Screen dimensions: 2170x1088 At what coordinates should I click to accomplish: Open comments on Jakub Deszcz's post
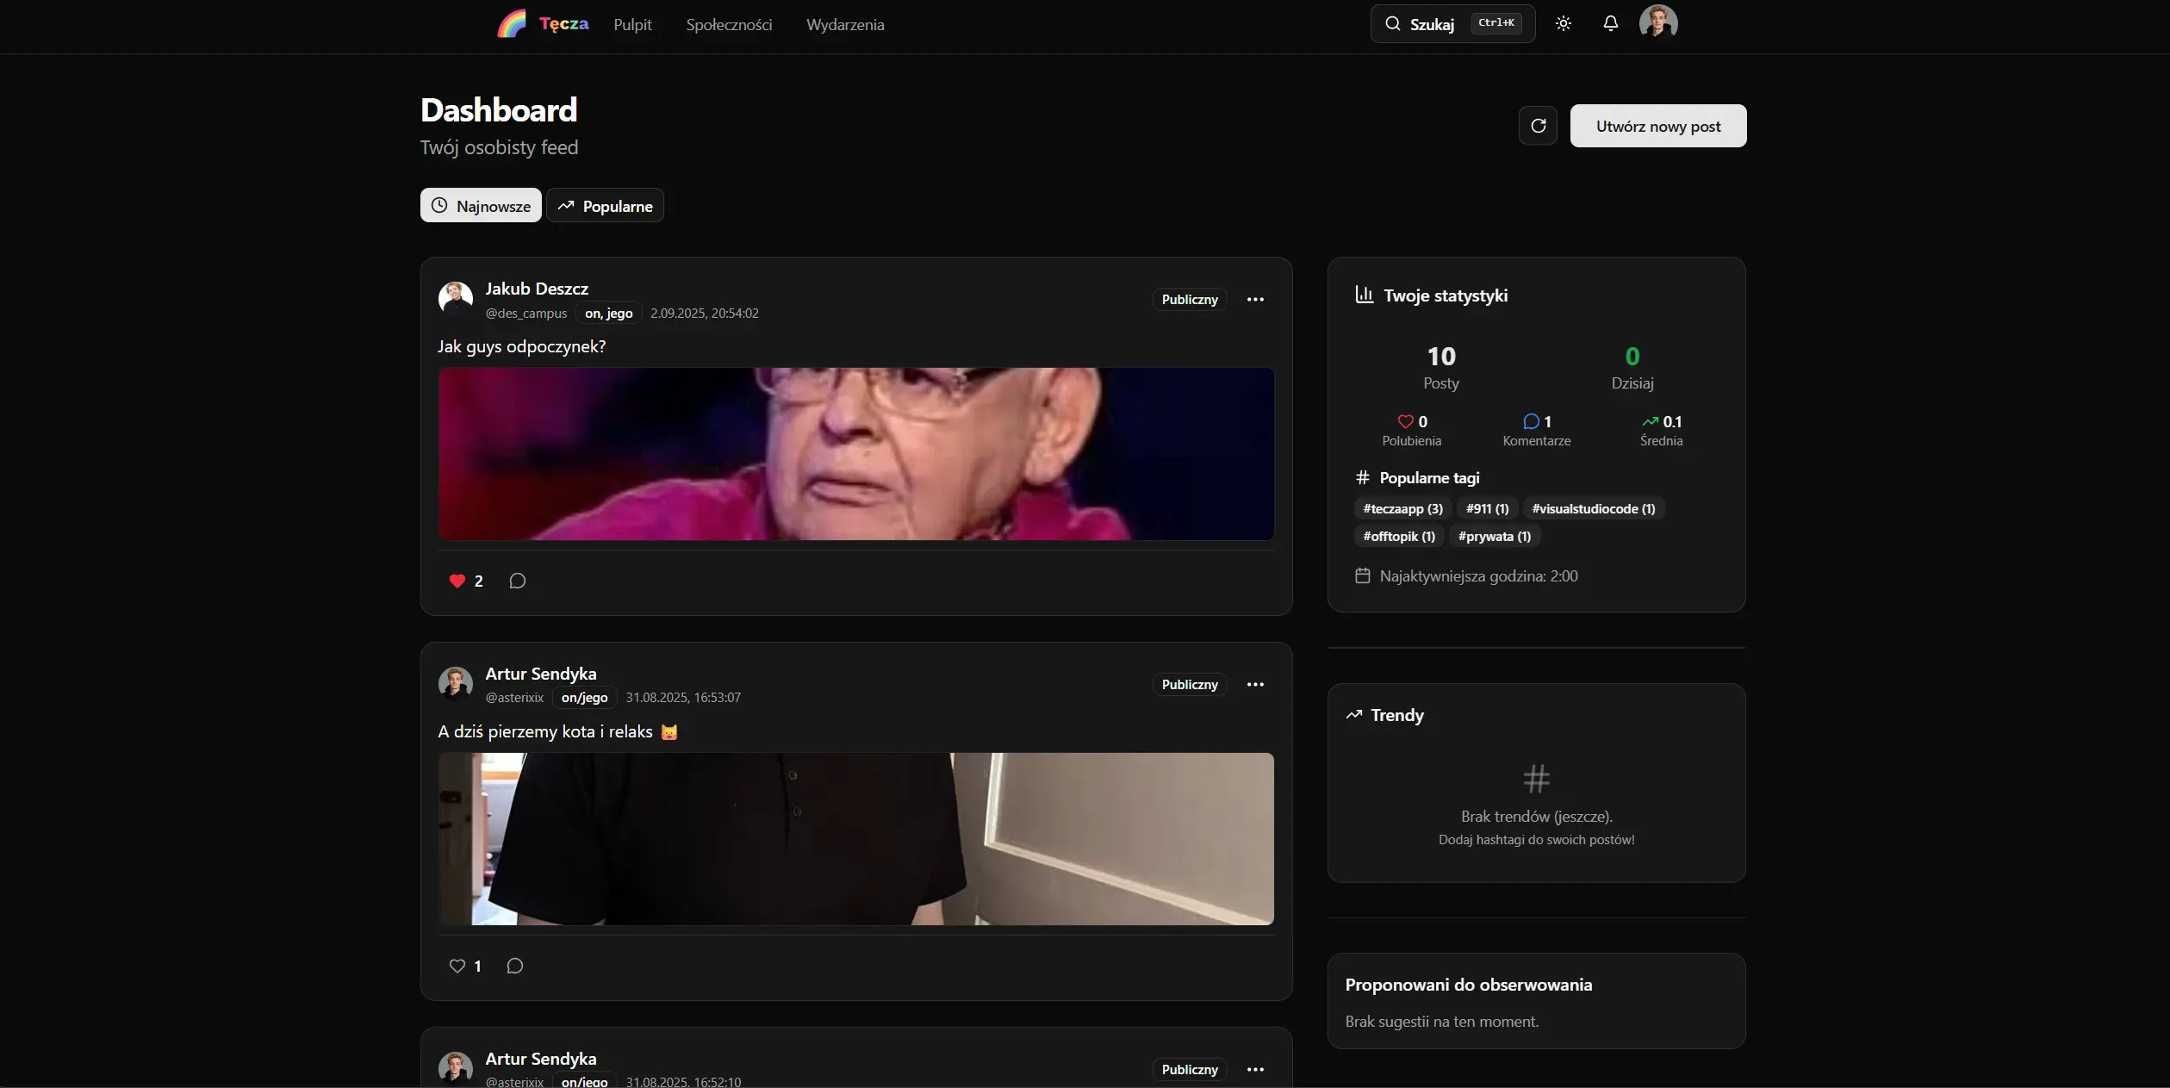(517, 581)
